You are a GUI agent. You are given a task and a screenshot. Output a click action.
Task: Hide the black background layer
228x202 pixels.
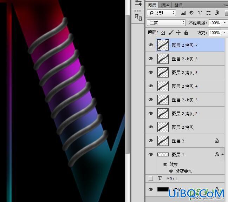click(x=151, y=189)
